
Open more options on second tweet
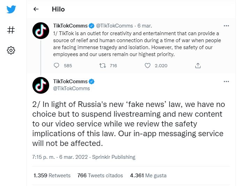pyautogui.click(x=226, y=82)
